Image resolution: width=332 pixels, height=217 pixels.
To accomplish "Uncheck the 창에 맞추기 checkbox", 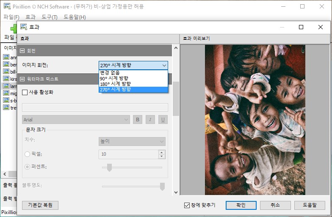I will tap(187, 205).
